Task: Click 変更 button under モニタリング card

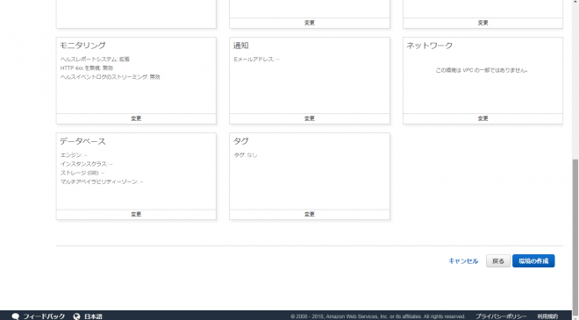Action: [x=136, y=118]
